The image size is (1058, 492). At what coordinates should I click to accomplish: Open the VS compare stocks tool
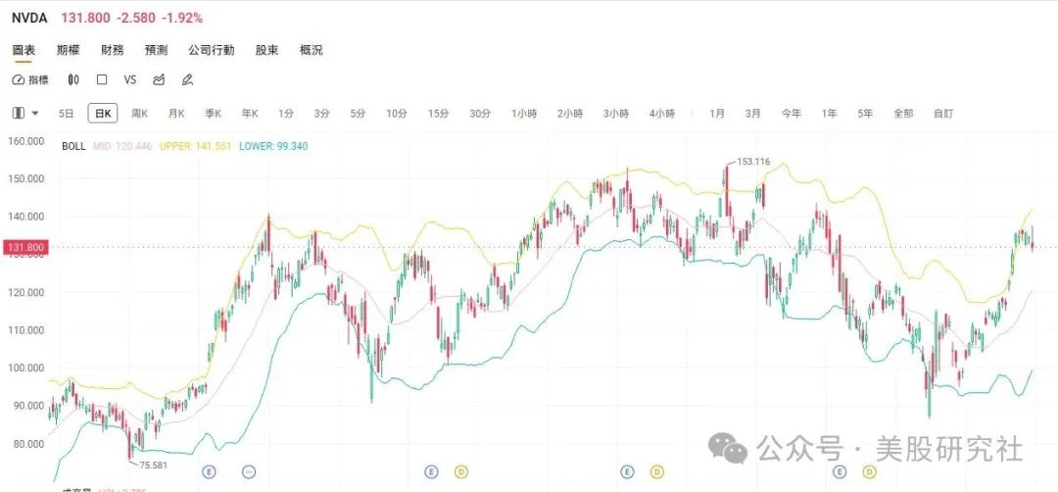click(x=130, y=79)
